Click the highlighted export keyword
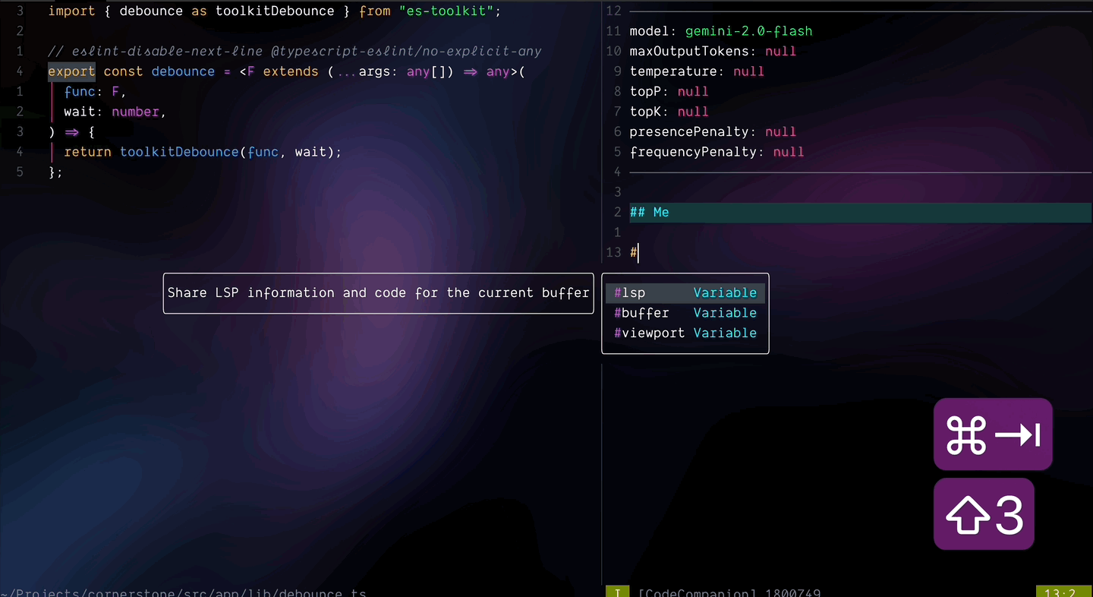The image size is (1093, 597). 71,71
